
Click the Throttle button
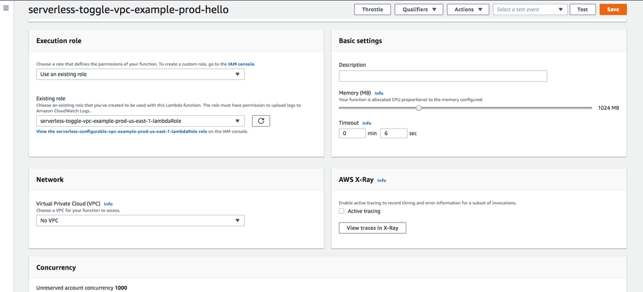[x=372, y=10]
